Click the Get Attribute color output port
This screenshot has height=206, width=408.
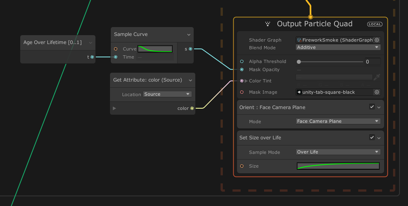coord(192,108)
